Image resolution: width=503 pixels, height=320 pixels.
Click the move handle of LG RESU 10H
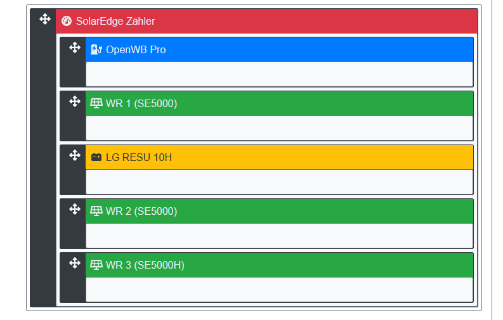pos(75,155)
